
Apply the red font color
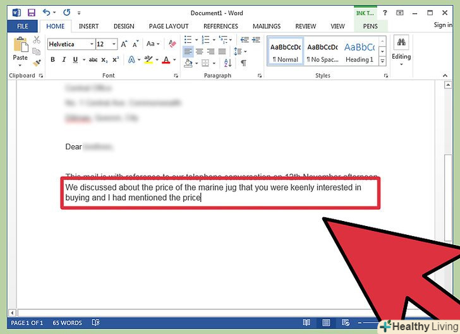click(166, 60)
